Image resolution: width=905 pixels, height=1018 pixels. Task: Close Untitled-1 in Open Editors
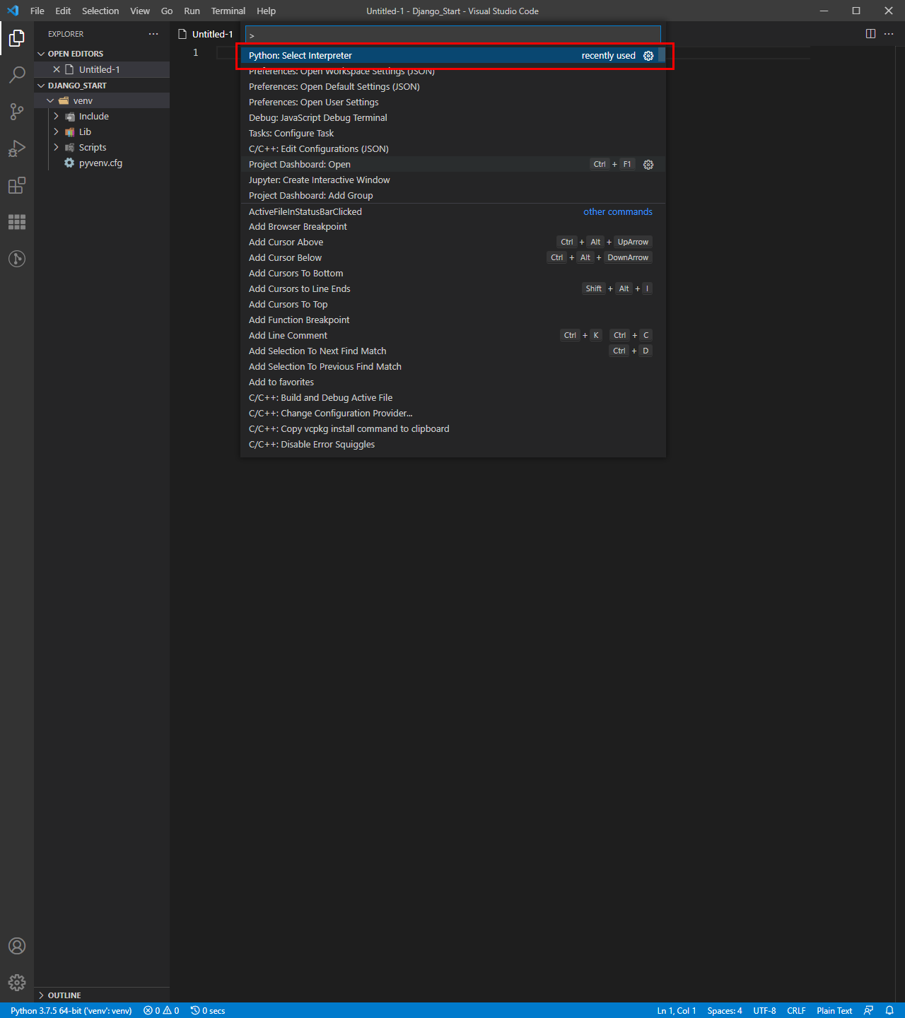click(x=57, y=69)
